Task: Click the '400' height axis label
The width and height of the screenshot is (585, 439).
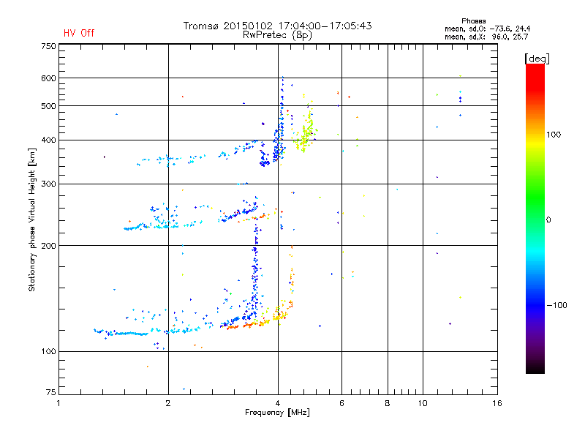Action: click(x=48, y=140)
